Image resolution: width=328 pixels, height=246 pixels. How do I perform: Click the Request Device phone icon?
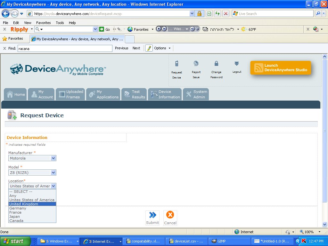point(177,64)
